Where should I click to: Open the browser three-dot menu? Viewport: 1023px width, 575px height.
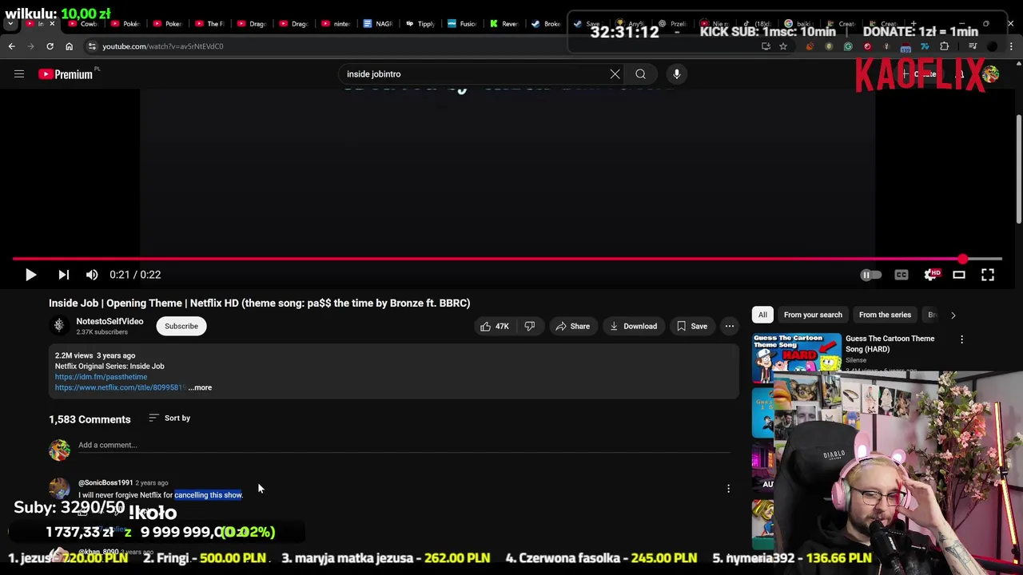pyautogui.click(x=1011, y=46)
